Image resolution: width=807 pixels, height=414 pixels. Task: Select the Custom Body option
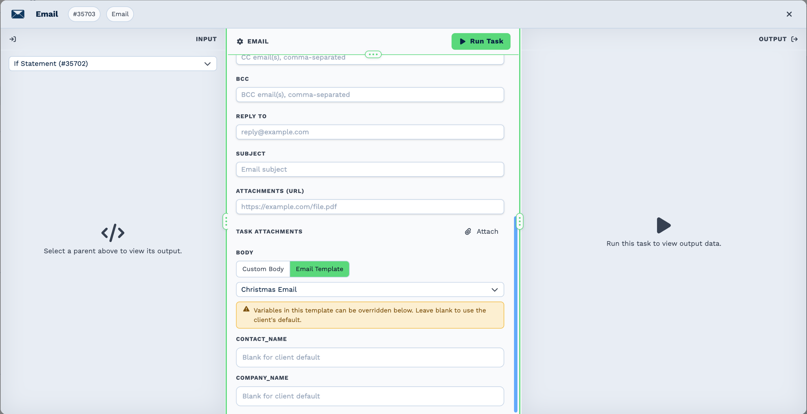point(263,269)
